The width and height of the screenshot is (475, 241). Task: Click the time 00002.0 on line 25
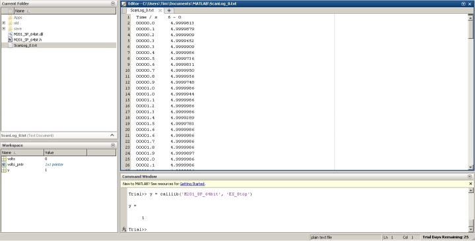click(x=145, y=159)
